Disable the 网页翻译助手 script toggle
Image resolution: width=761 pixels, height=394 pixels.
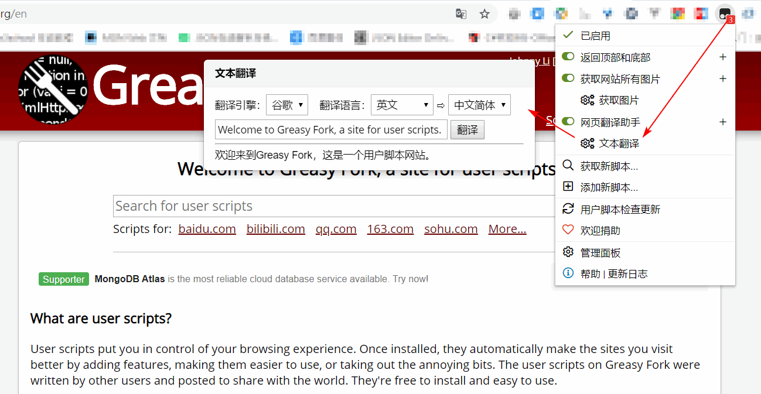tap(568, 122)
